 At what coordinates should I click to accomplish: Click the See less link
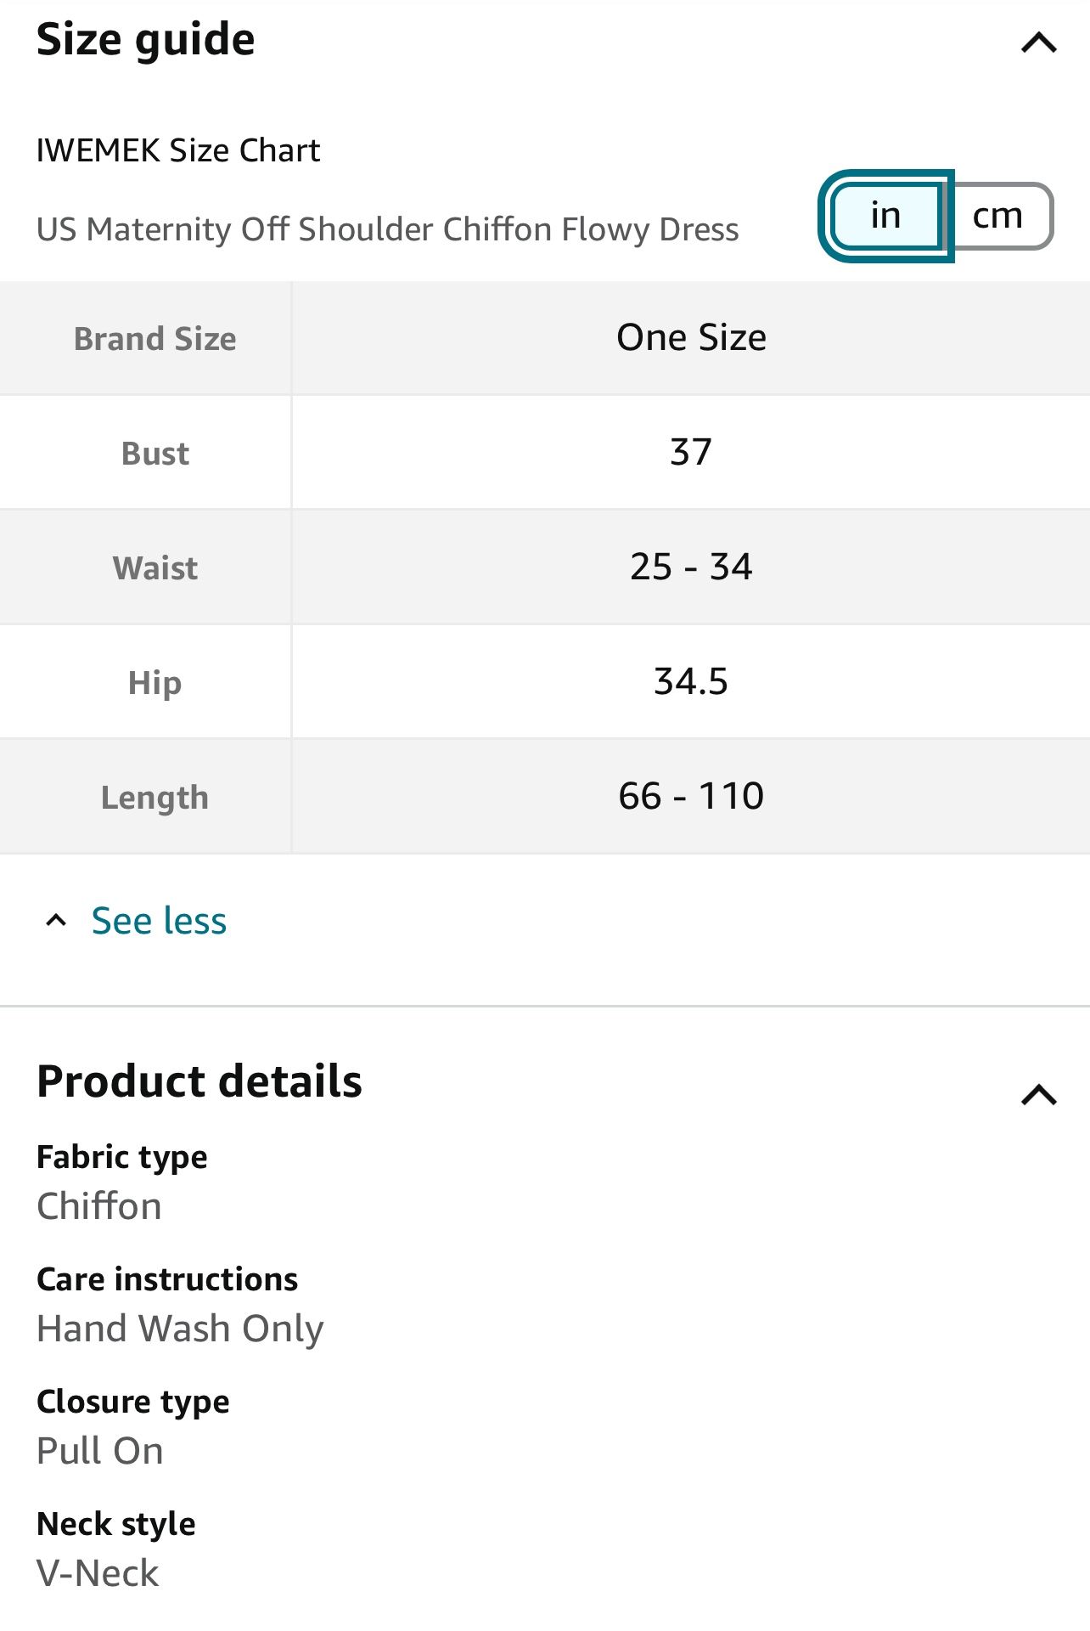click(159, 921)
